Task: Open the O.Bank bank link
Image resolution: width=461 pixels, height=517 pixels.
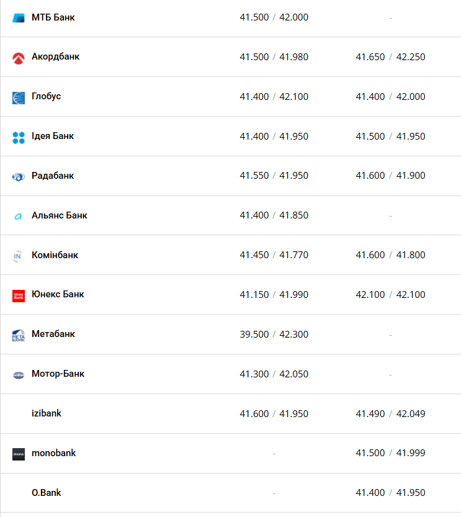Action: pyautogui.click(x=46, y=492)
